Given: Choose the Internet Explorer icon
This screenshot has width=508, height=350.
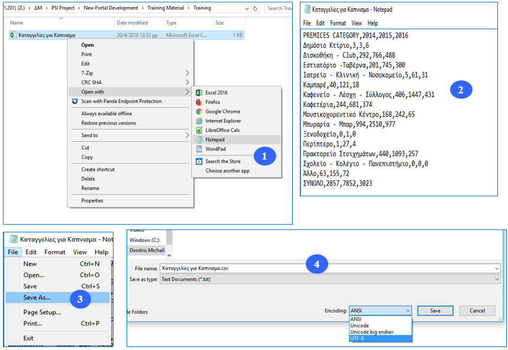Looking at the screenshot, I should click(199, 121).
